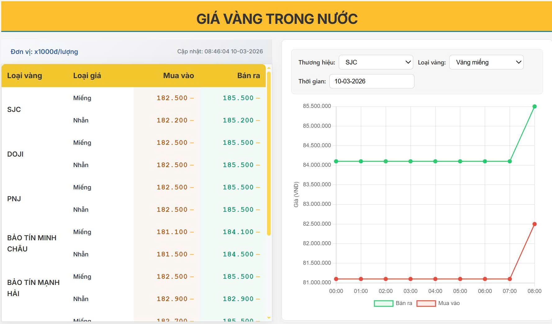Image resolution: width=552 pixels, height=324 pixels.
Task: Select the SJC brand row label
Action: click(14, 109)
